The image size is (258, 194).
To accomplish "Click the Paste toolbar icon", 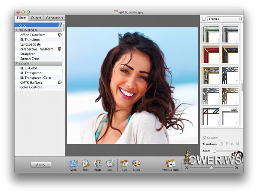I will 86,163.
